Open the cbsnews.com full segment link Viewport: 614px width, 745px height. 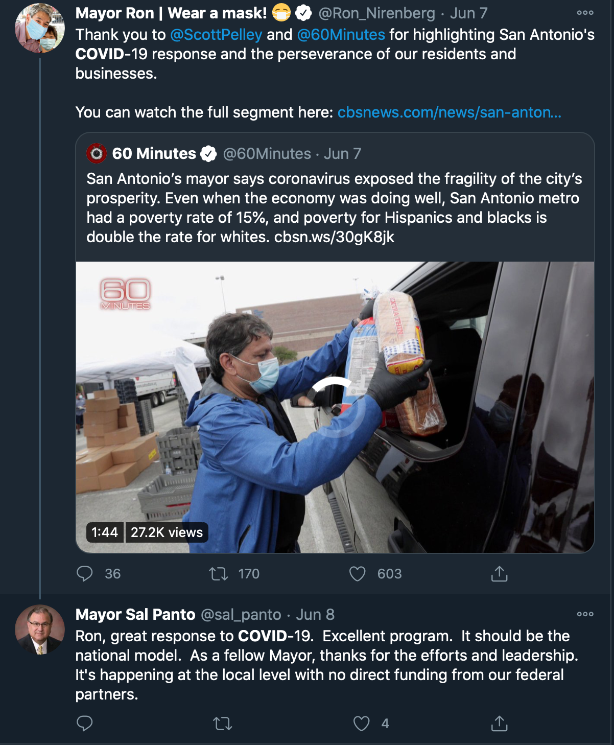(x=449, y=112)
